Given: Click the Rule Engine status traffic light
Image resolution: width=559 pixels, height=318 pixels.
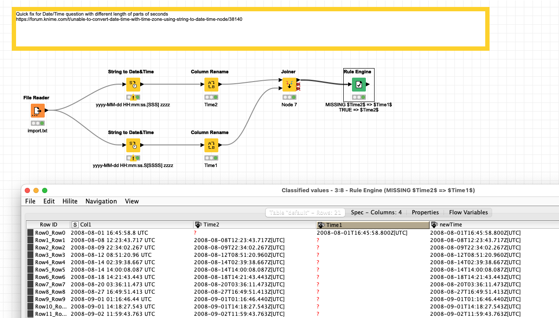Looking at the screenshot, I should click(x=359, y=98).
